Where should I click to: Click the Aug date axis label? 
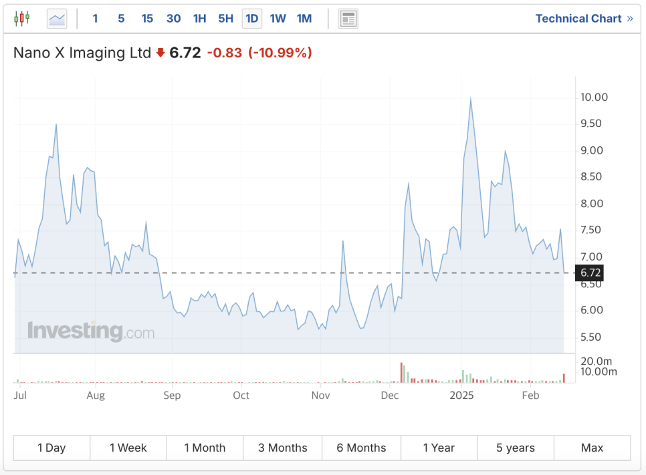tap(96, 395)
